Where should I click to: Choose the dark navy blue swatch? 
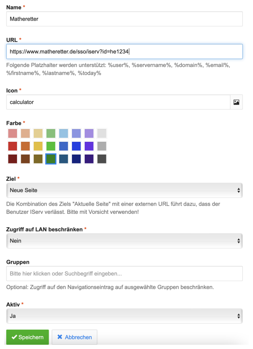click(x=76, y=159)
